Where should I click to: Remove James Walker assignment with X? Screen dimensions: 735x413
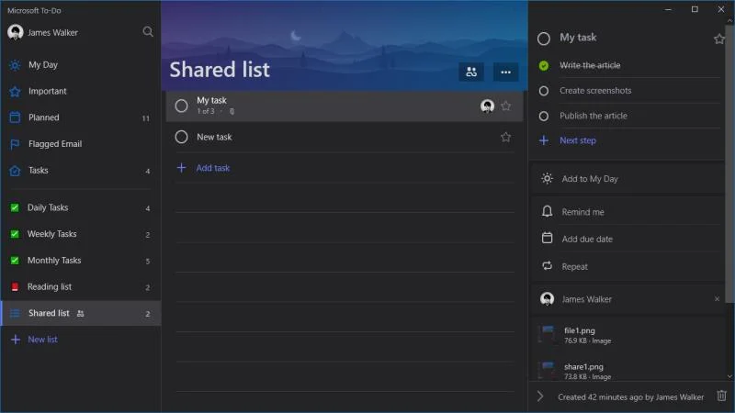coord(717,299)
